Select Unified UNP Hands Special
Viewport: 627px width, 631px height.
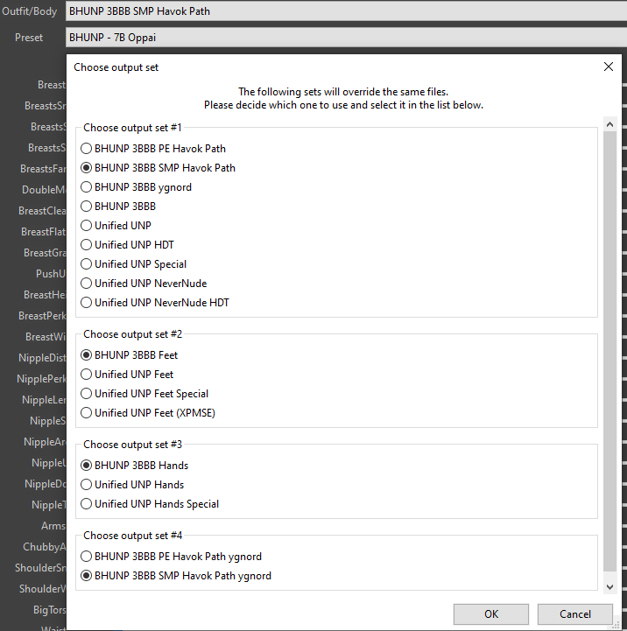[x=86, y=504]
